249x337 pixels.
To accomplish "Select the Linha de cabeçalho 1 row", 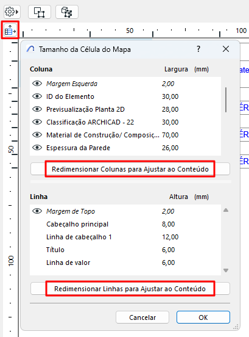I will 125,237.
